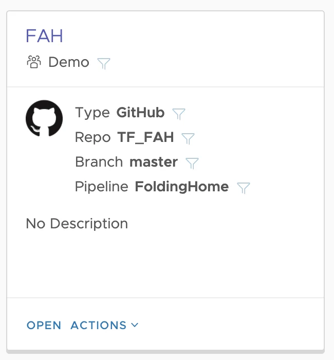Click the project users group icon
Viewport: 334px width, 360px height.
pos(34,62)
